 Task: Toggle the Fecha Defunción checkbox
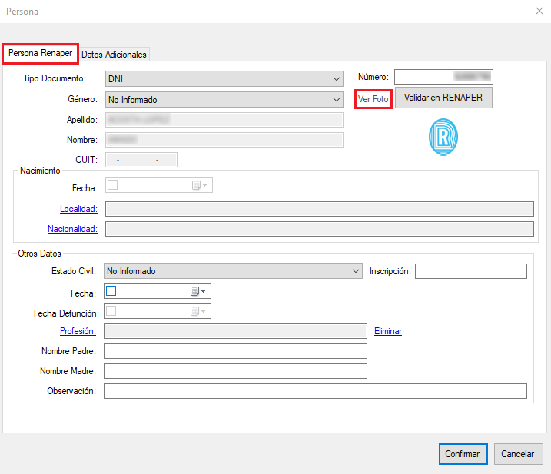pyautogui.click(x=112, y=311)
